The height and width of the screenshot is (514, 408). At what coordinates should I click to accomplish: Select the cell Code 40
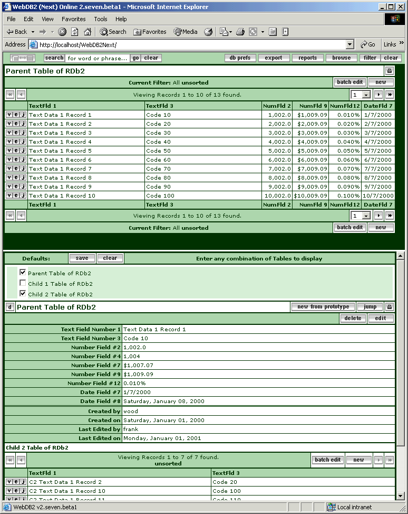point(203,142)
